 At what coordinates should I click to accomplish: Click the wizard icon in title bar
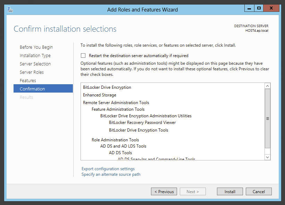point(11,9)
